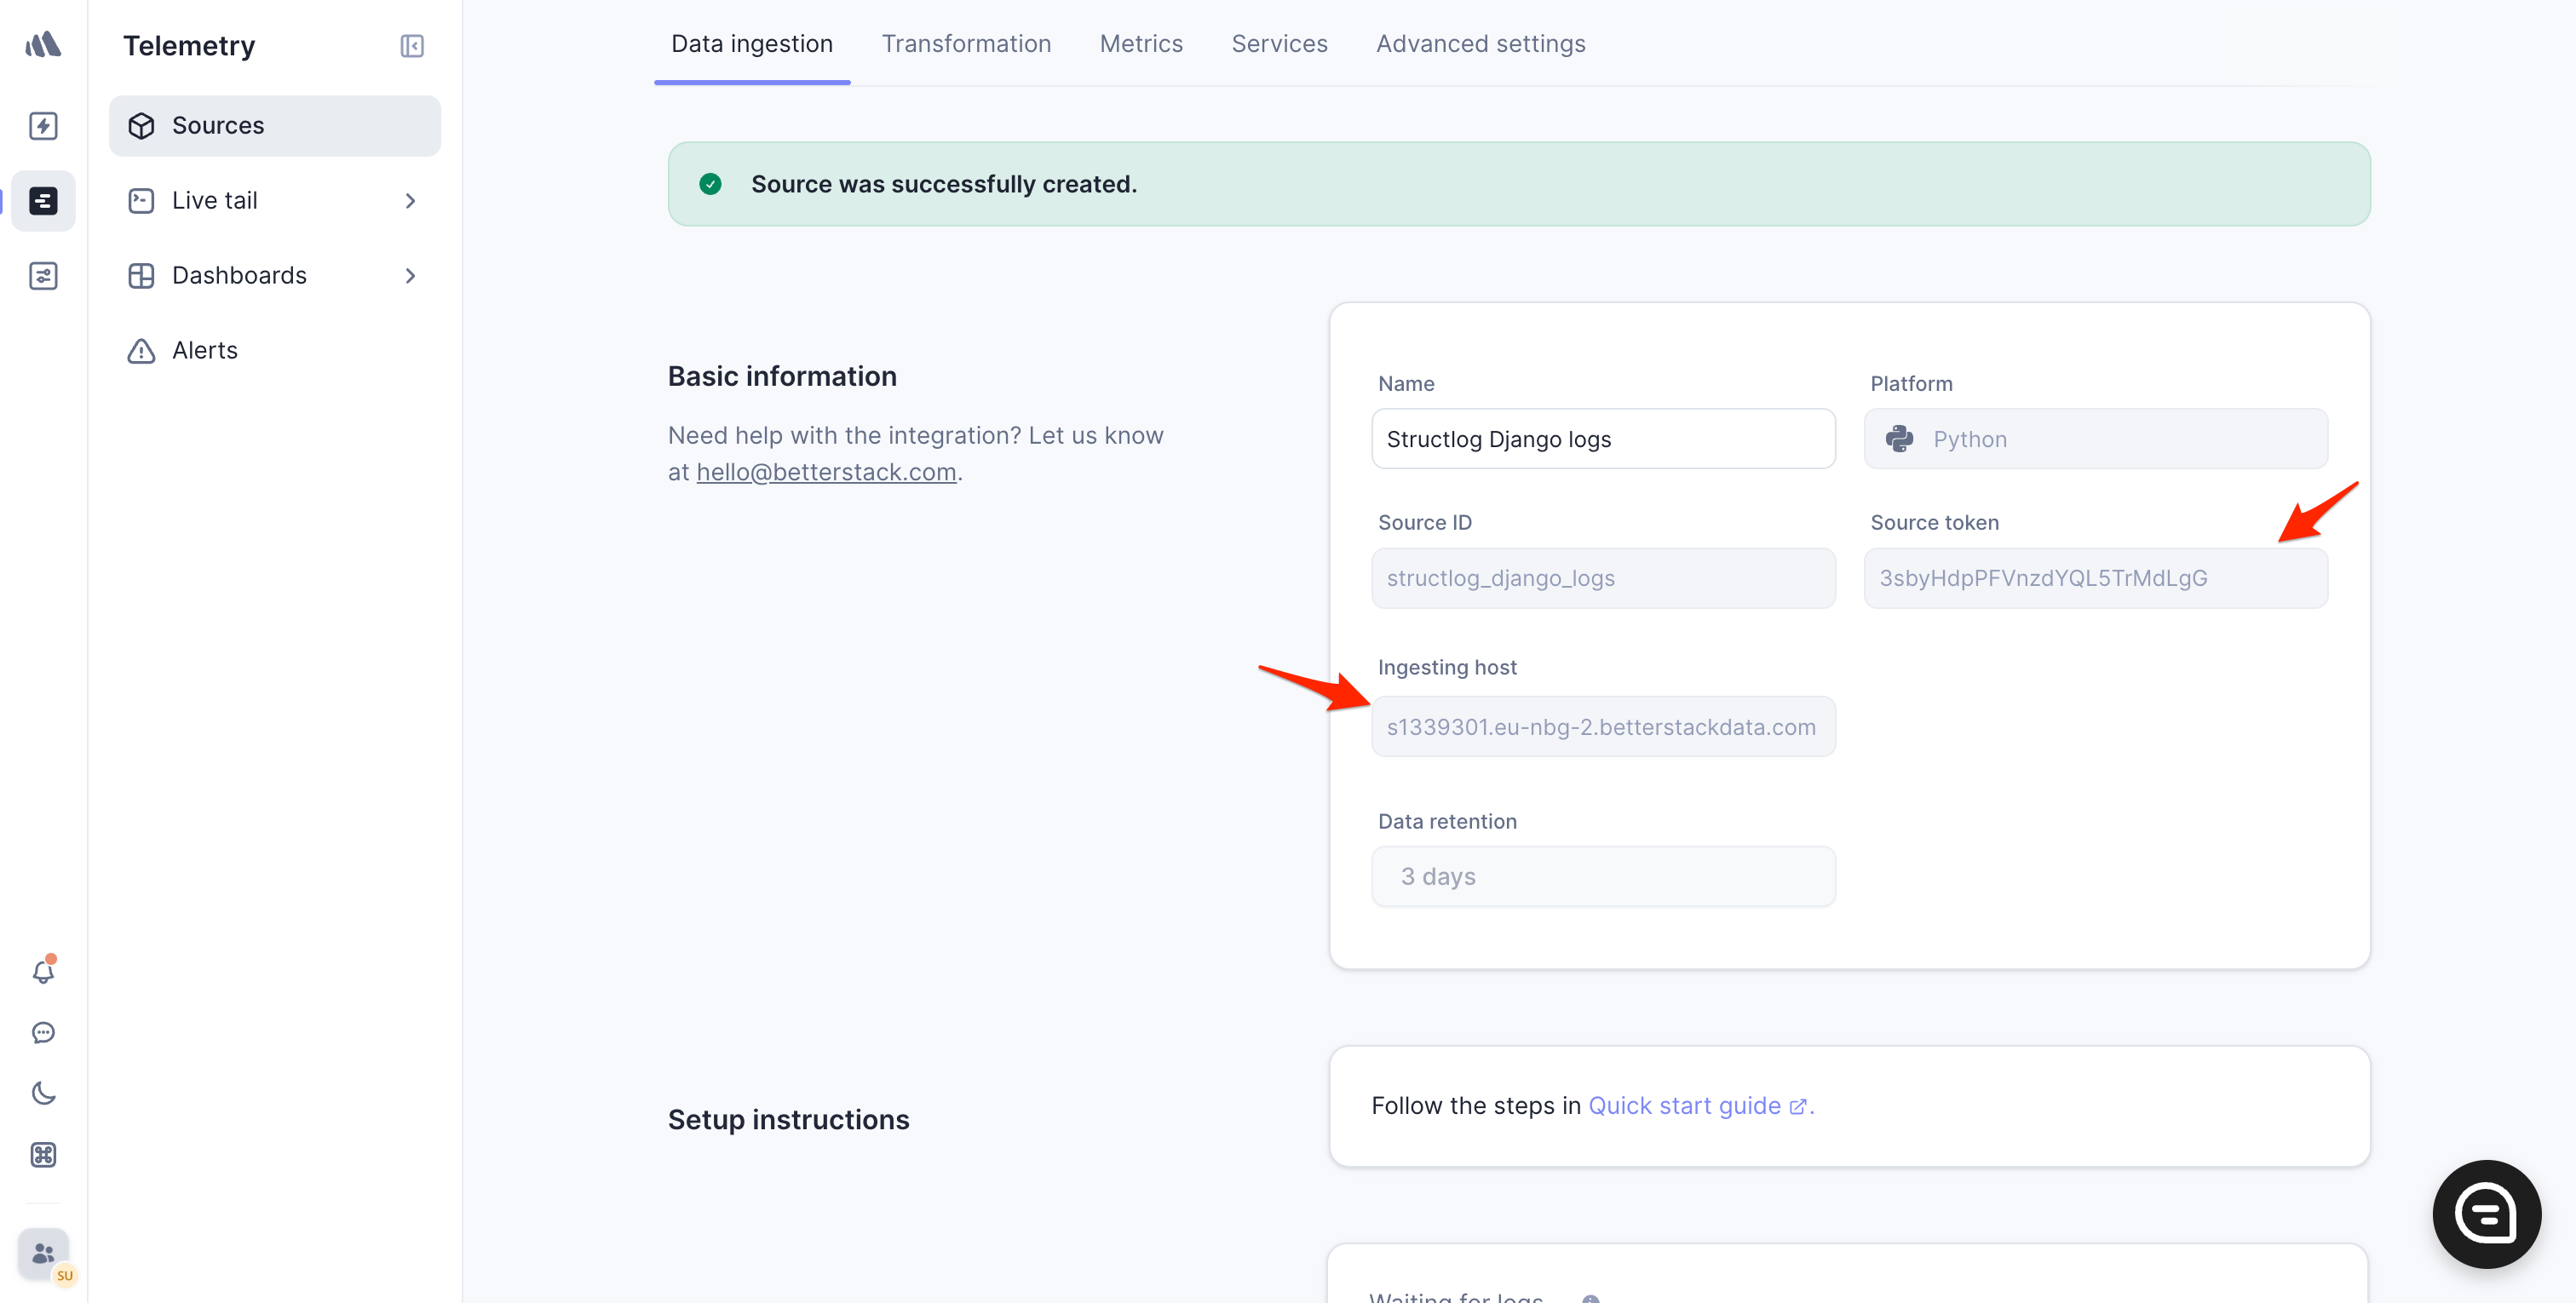Collapse the Telemetry sidebar panel
This screenshot has height=1303, width=2576.
pos(412,46)
